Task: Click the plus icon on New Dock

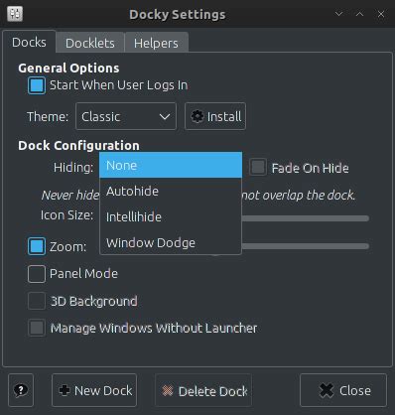Action: (x=65, y=390)
